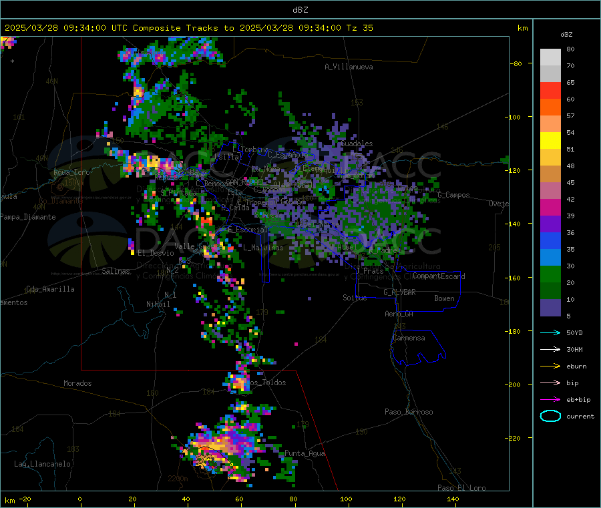Click the 'eb+bip' legend label
This screenshot has width=601, height=508.
point(578,400)
